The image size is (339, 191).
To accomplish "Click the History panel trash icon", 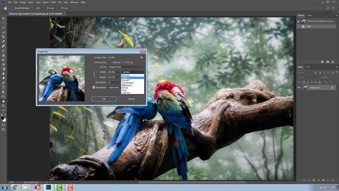I will click(x=333, y=62).
